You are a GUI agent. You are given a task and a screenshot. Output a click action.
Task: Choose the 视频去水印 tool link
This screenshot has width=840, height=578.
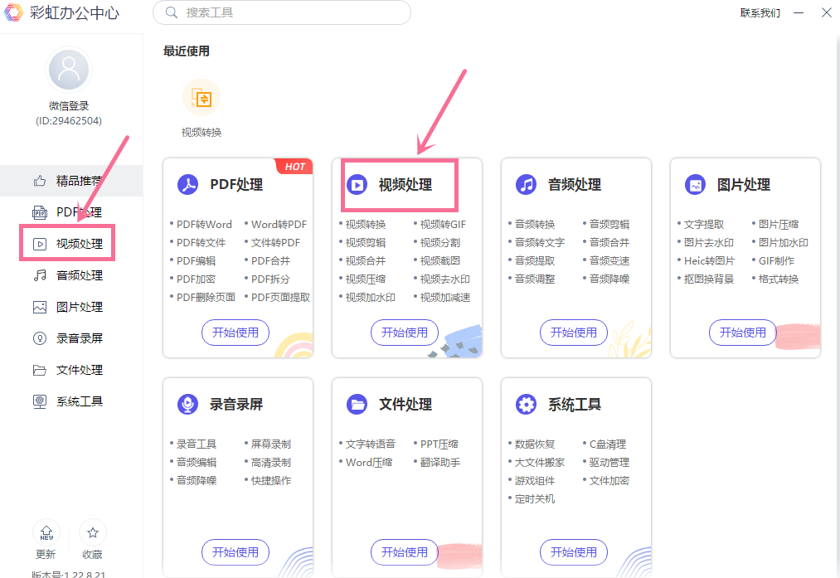[444, 279]
